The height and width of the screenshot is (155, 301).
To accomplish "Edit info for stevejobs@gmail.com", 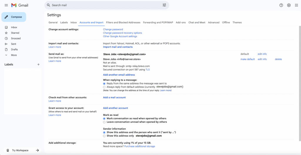I will point(262,54).
